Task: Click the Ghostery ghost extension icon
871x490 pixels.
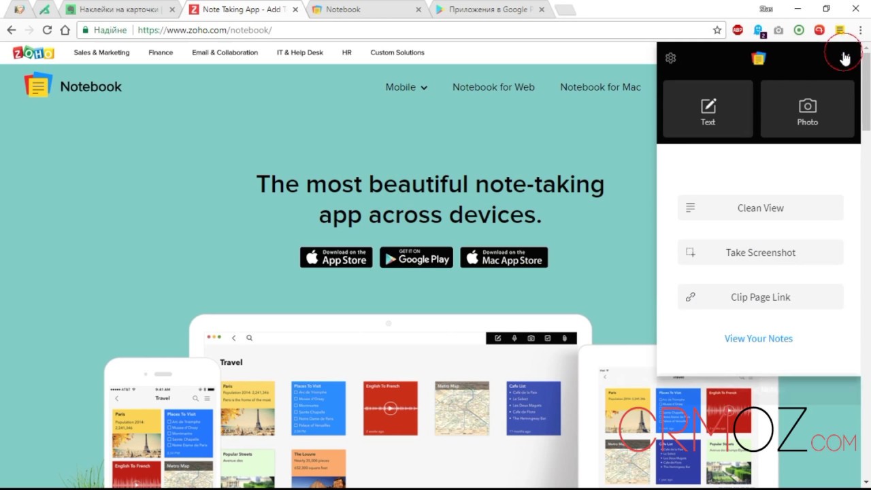Action: (x=759, y=30)
